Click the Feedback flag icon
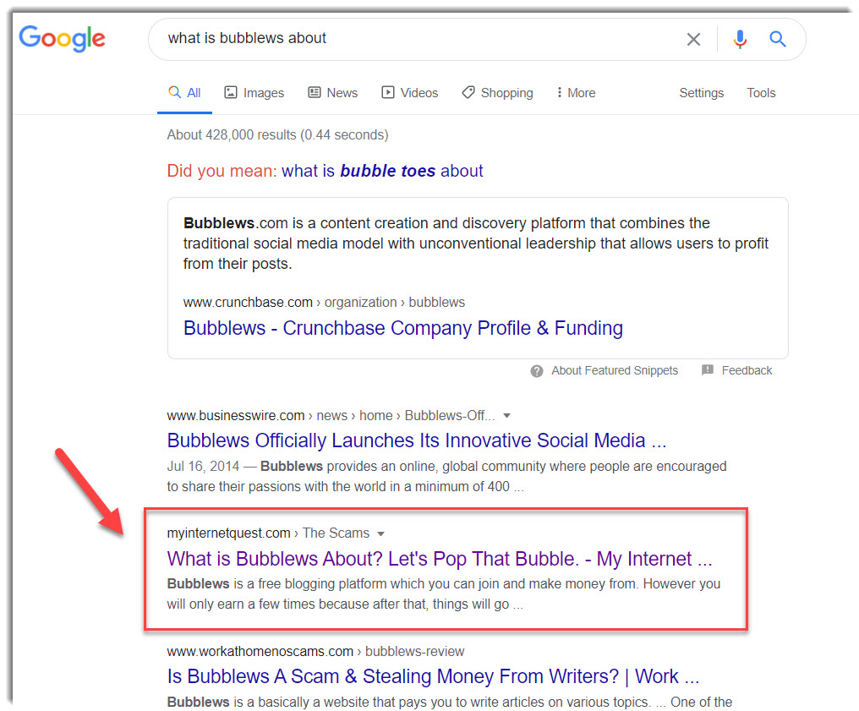 click(708, 370)
